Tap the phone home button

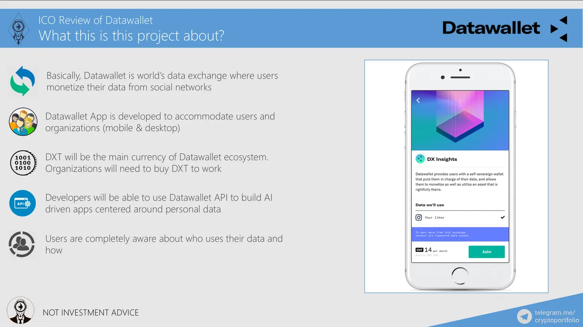click(x=460, y=276)
